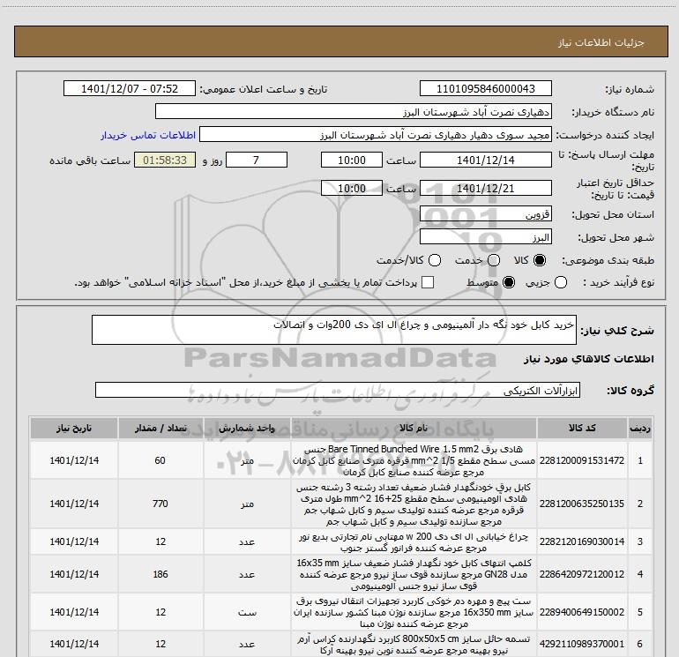
Task: Click the ردیف column header
Action: (x=639, y=429)
